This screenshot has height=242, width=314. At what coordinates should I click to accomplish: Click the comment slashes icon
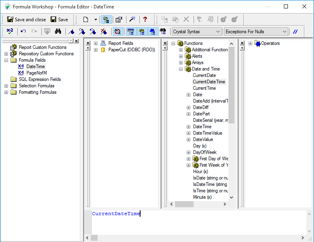[x=295, y=32]
